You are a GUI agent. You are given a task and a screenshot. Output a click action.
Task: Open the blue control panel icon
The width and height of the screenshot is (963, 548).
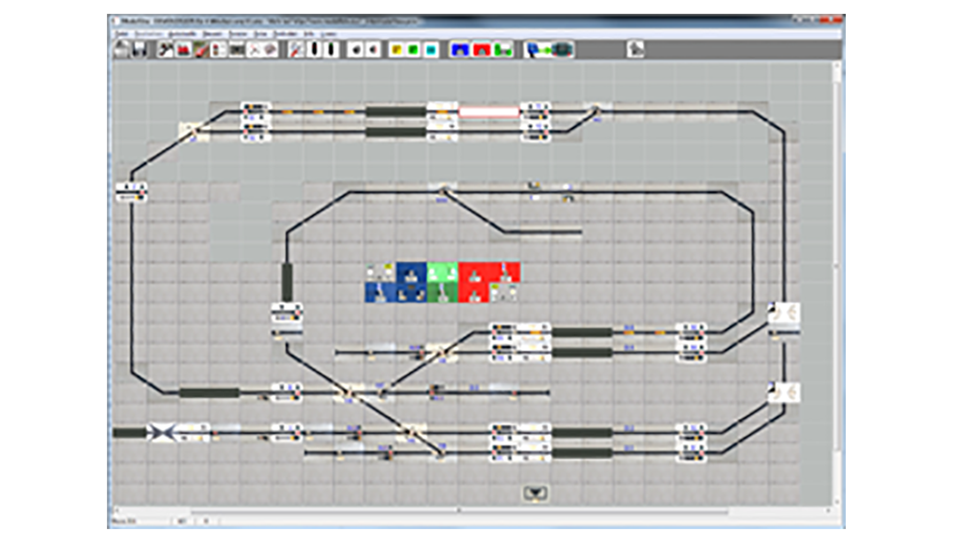coord(459,50)
